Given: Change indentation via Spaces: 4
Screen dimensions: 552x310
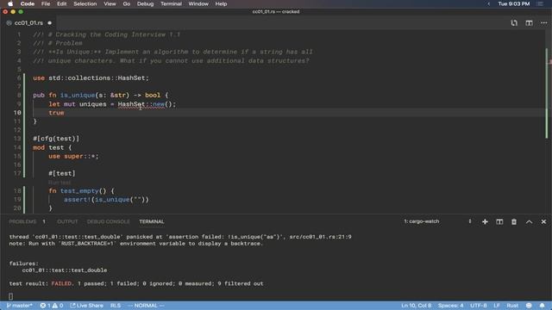Looking at the screenshot, I should point(450,306).
